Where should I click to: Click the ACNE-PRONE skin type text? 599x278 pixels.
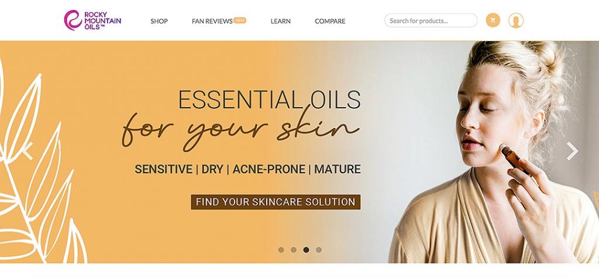tap(269, 169)
